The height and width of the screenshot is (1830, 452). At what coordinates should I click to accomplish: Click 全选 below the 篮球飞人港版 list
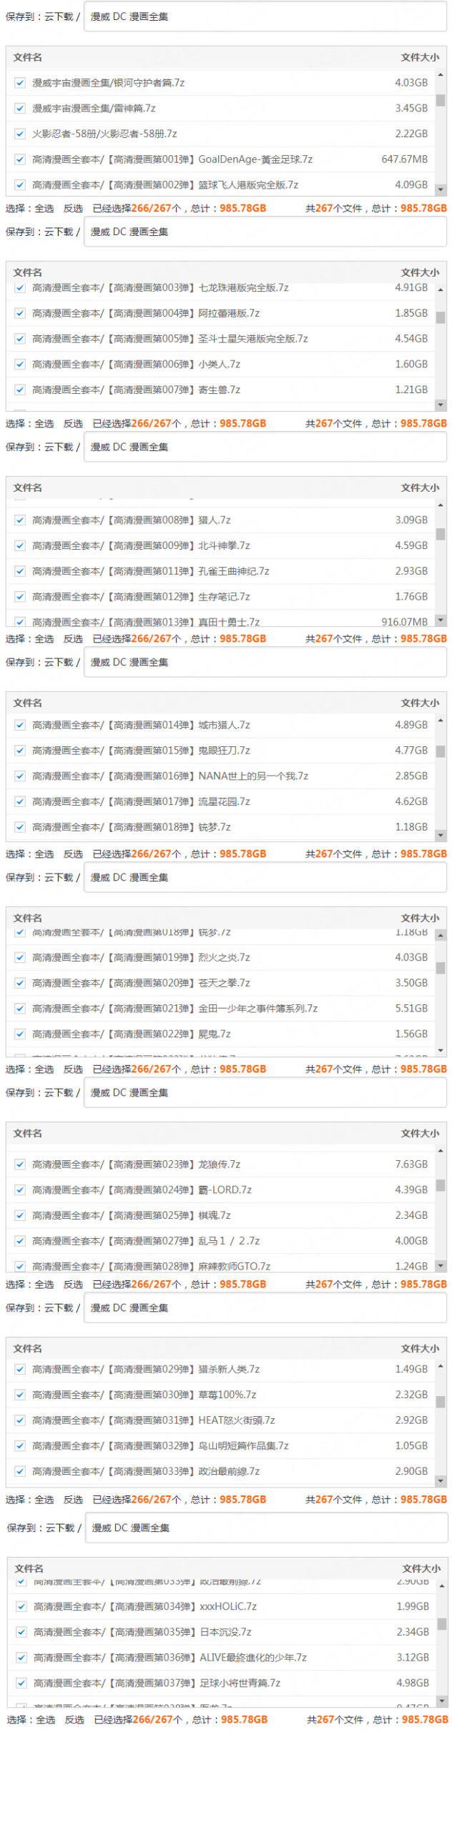point(44,208)
